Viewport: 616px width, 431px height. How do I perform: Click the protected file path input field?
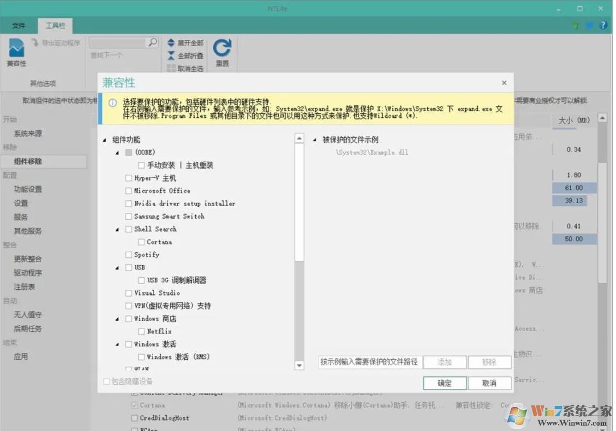tap(370, 362)
